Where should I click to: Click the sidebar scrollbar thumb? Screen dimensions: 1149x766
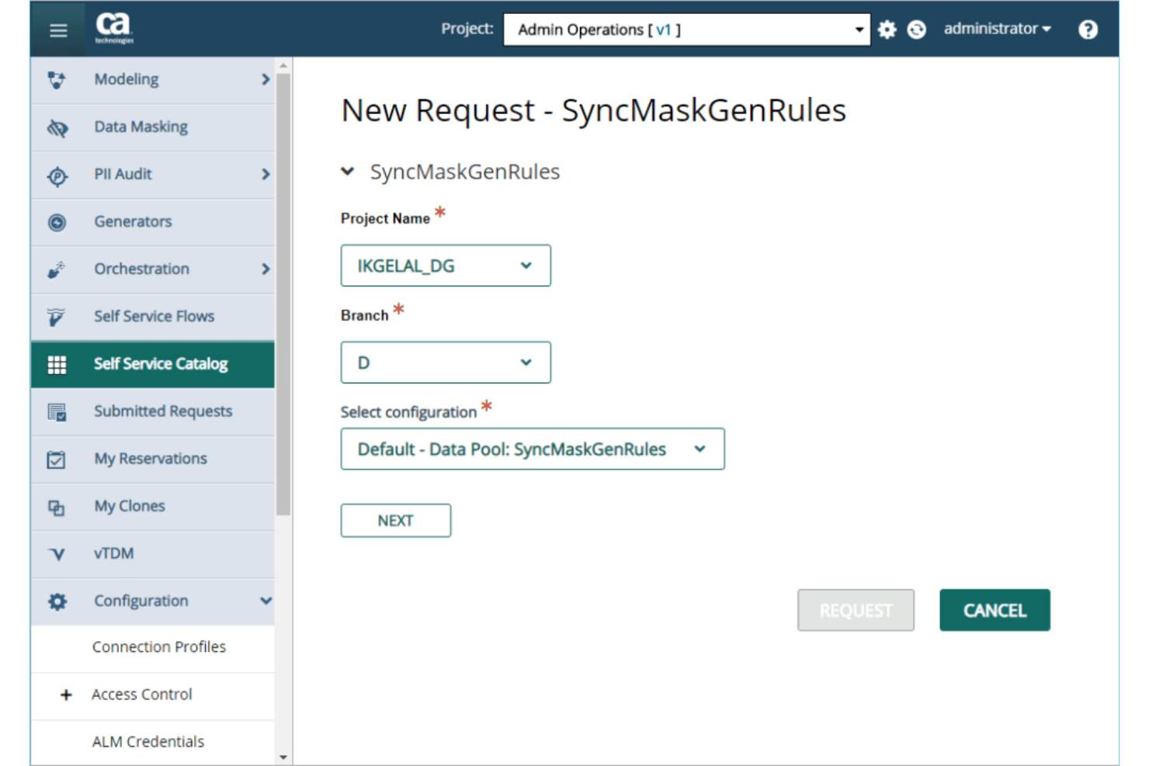point(283,295)
